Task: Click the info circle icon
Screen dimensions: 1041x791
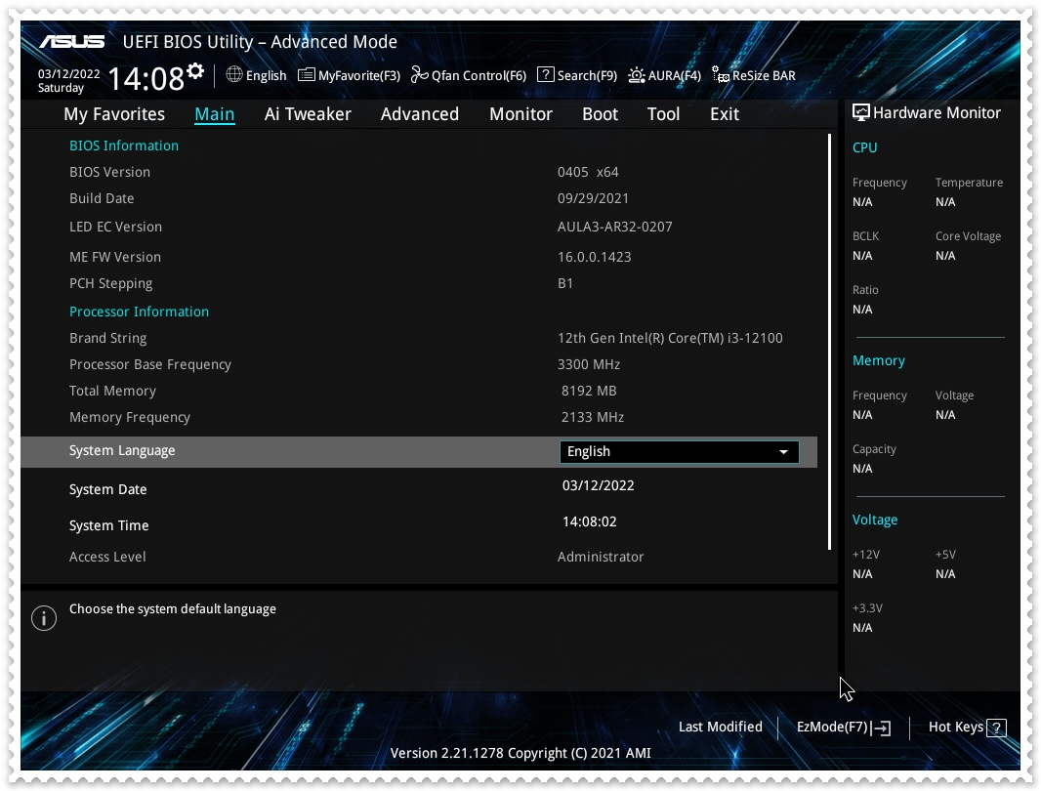Action: point(44,618)
